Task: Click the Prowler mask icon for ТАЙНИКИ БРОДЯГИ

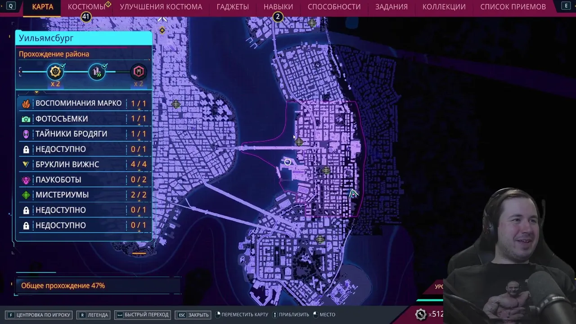Action: point(26,134)
